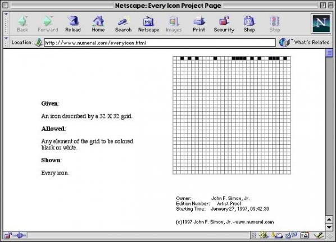
Task: Click 'An icon described by a 32 X 32 grid'
Action: [x=87, y=116]
